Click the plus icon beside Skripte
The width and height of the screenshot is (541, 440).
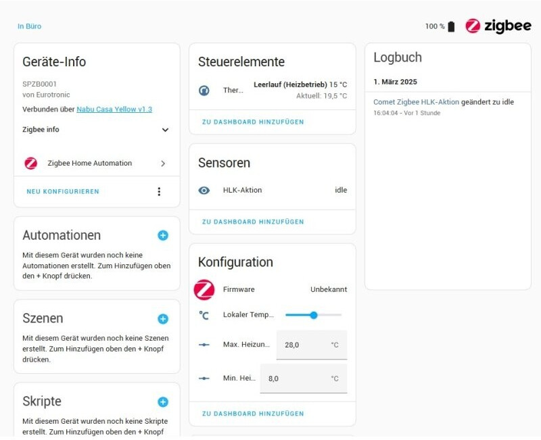[163, 401]
